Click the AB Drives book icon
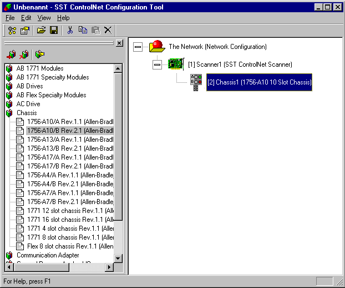Screen dimensions: 345x288 coord(9,86)
